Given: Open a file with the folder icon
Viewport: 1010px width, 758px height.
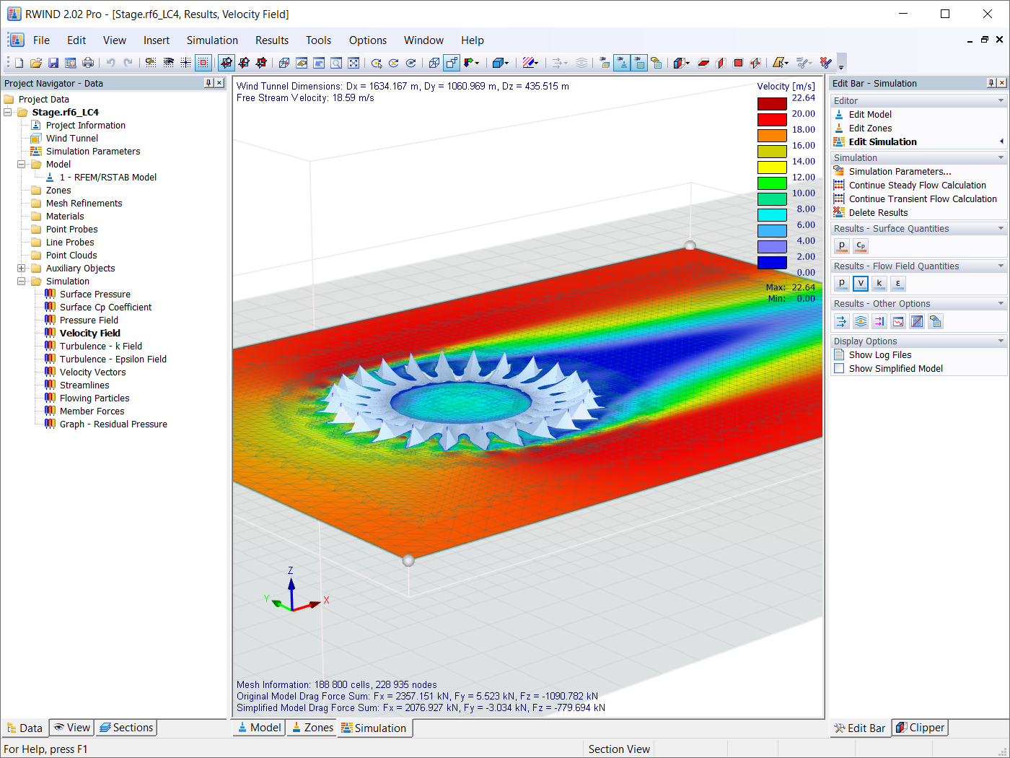Looking at the screenshot, I should click(36, 63).
